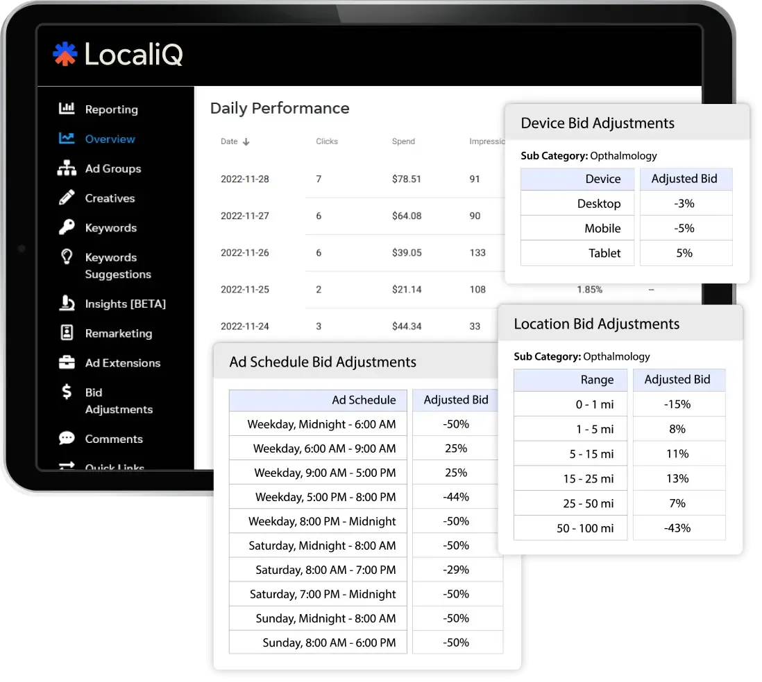
Task: Click the 0 - 1 mi range row
Action: 620,404
